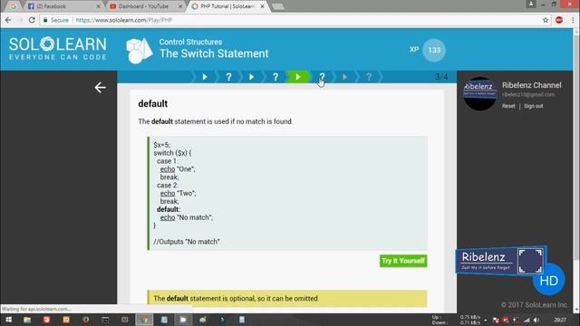The height and width of the screenshot is (326, 580).
Task: Reload the SoloLearn page
Action: [x=32, y=20]
